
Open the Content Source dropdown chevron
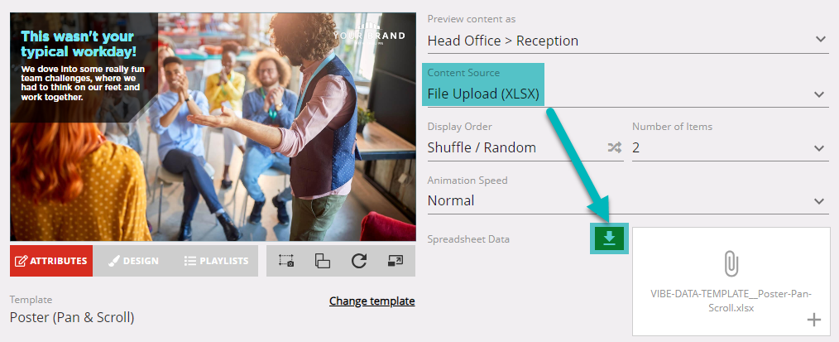[x=819, y=94]
